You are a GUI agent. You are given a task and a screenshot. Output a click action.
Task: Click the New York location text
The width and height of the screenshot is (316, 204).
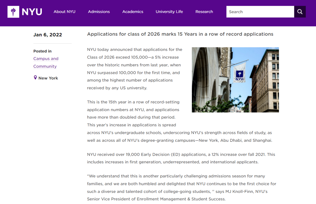point(48,78)
